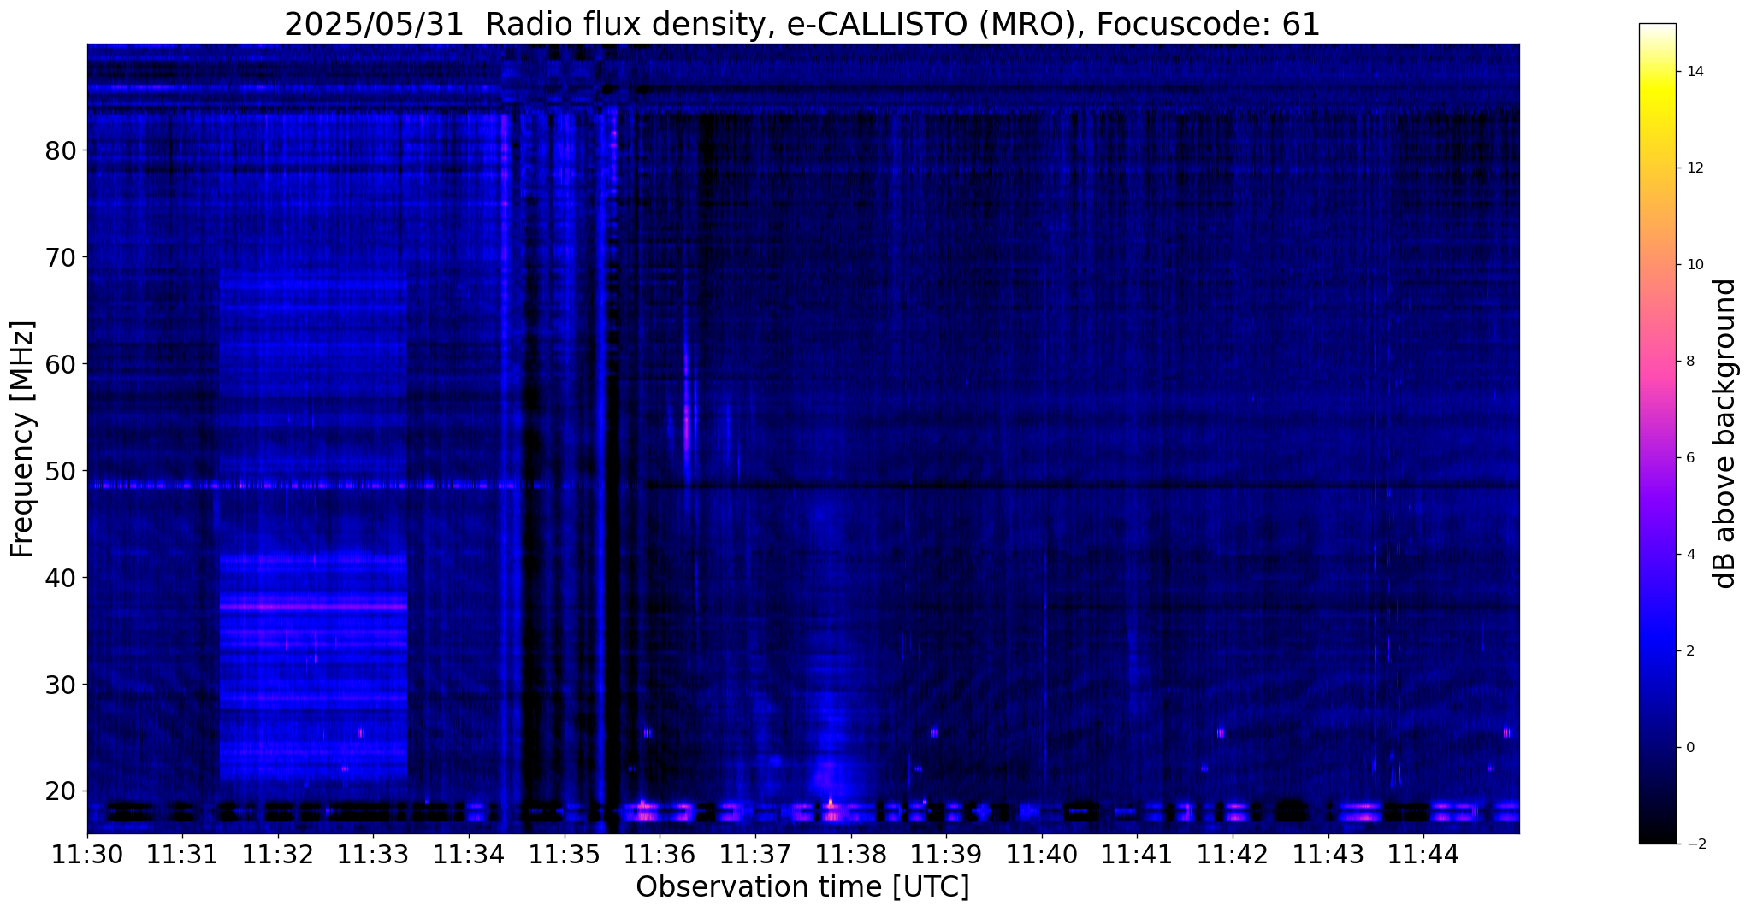Click the 11:34 time tick label
The width and height of the screenshot is (1751, 912).
469,854
